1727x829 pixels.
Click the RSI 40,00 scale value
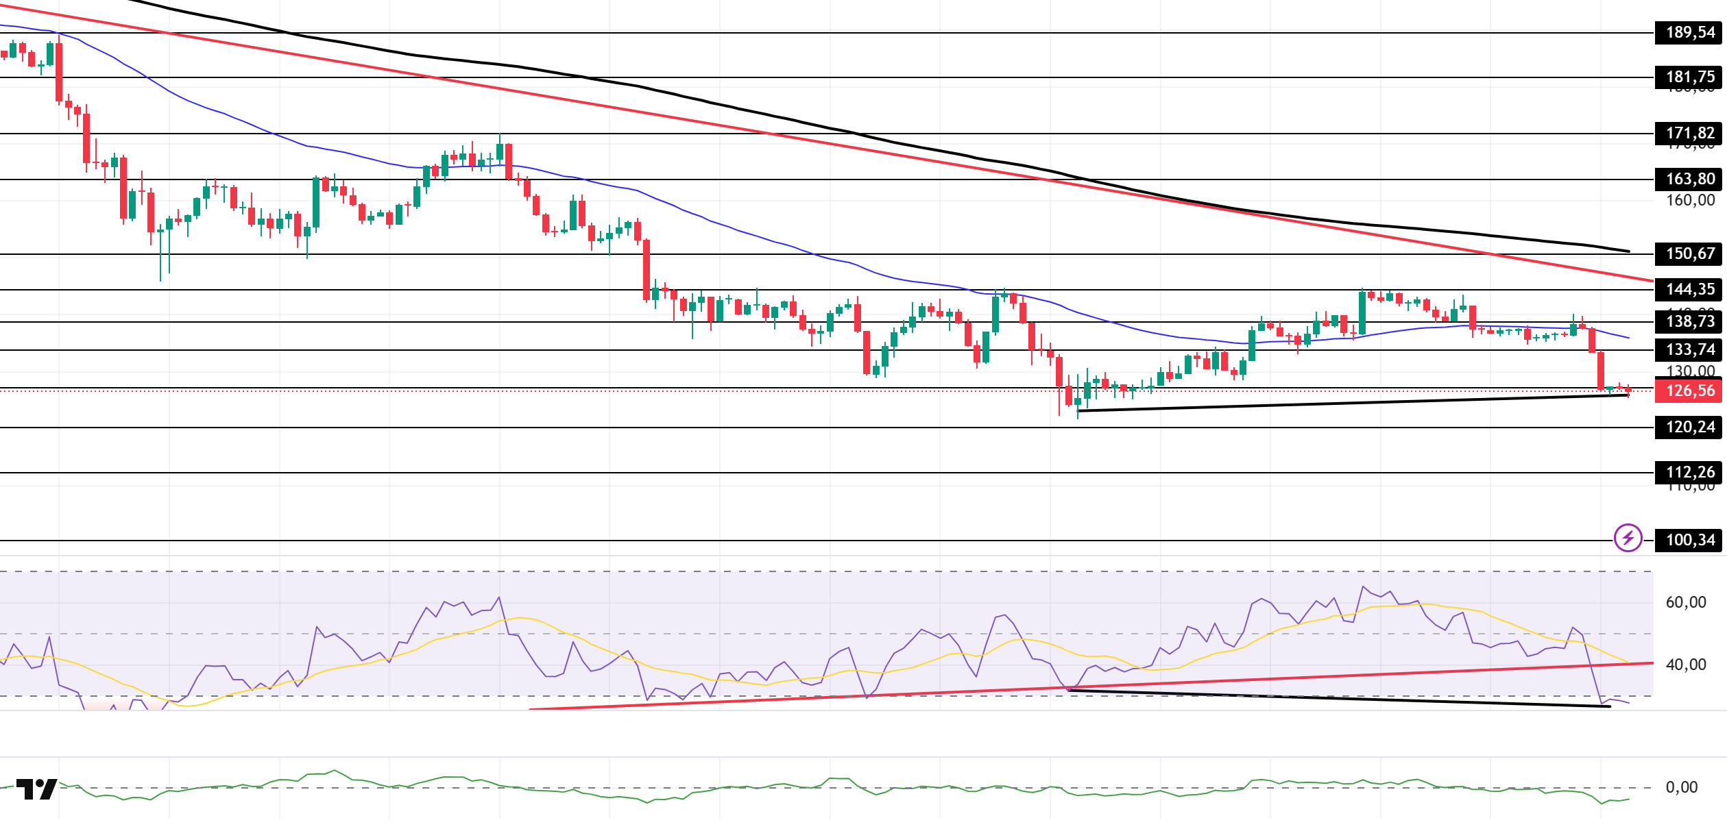click(1686, 665)
